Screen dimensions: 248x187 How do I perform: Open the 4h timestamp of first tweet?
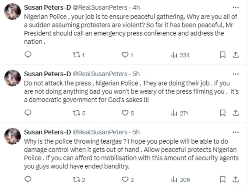pos(136,8)
